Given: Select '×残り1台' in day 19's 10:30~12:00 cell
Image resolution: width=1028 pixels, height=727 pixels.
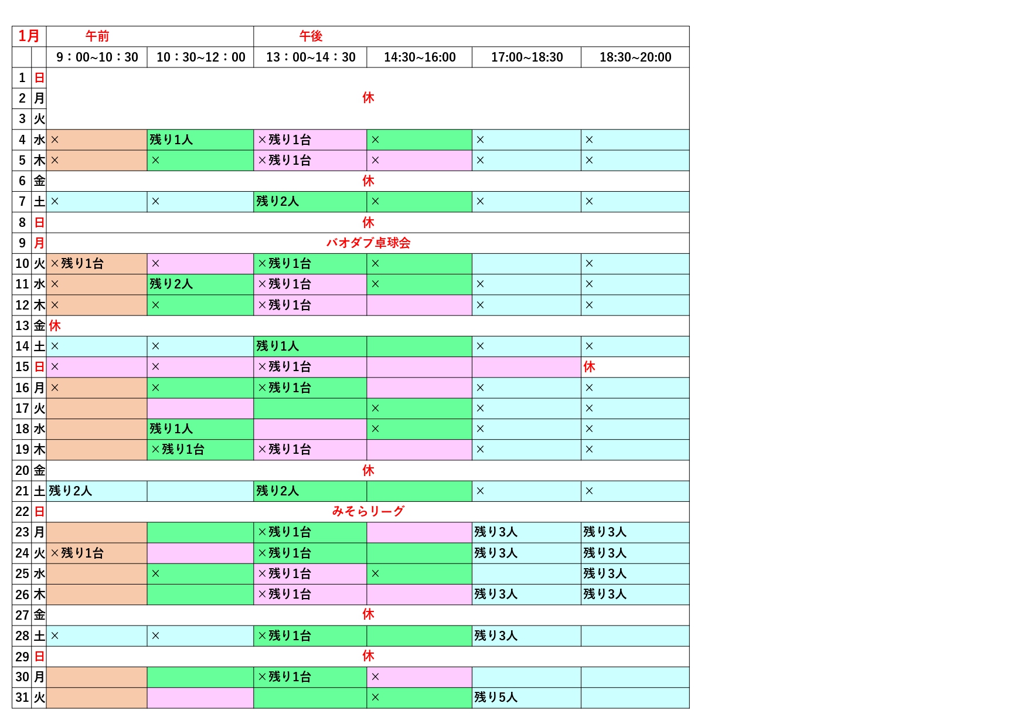Looking at the screenshot, I should (x=178, y=449).
